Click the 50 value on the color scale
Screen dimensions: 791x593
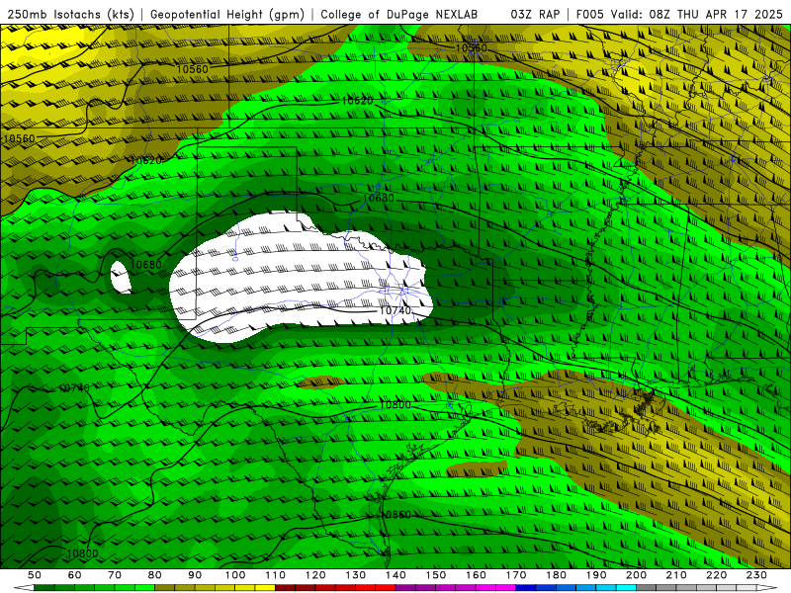coord(35,575)
